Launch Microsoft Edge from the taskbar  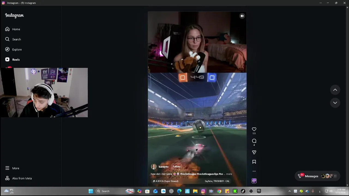tap(179, 191)
